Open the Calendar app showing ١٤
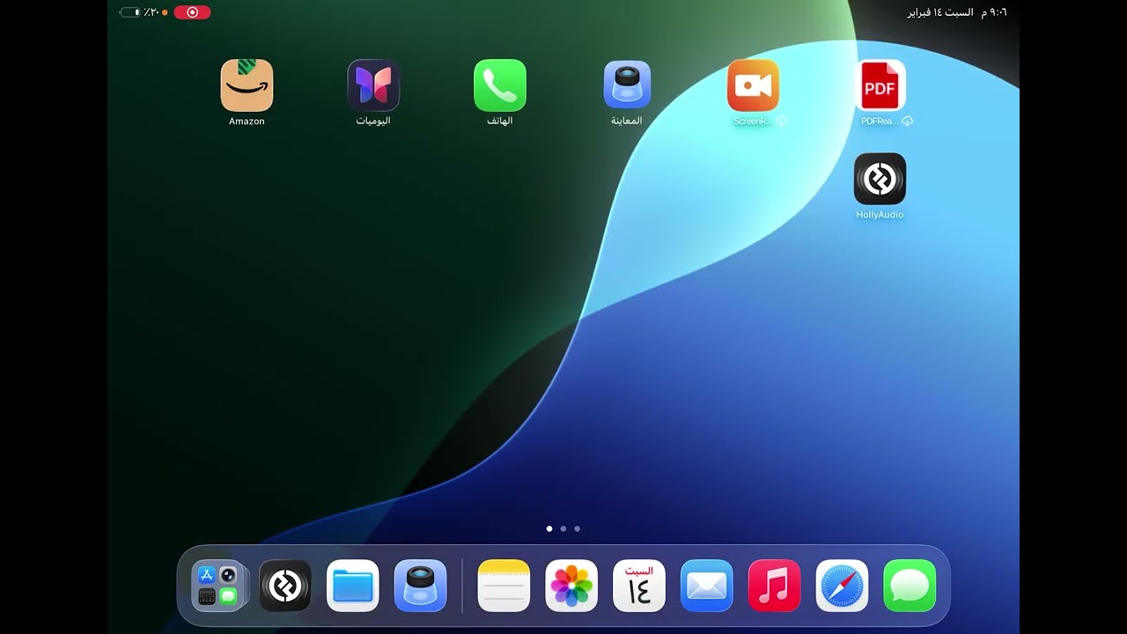Image resolution: width=1127 pixels, height=634 pixels. tap(639, 586)
